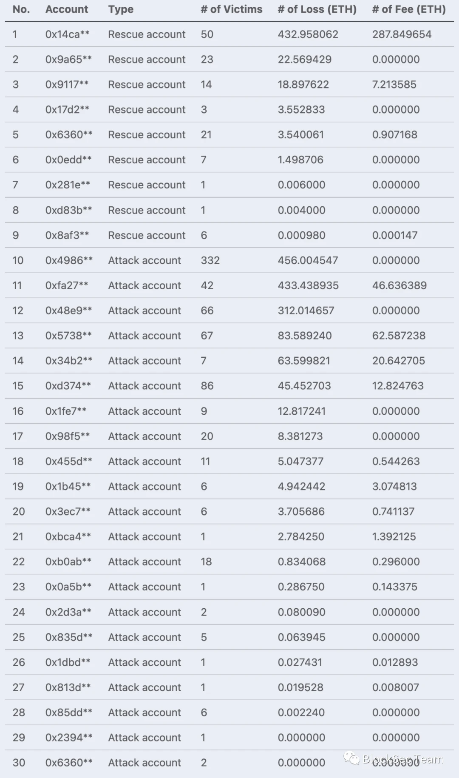Click loss value 18.897622
The height and width of the screenshot is (778, 459).
coord(303,85)
